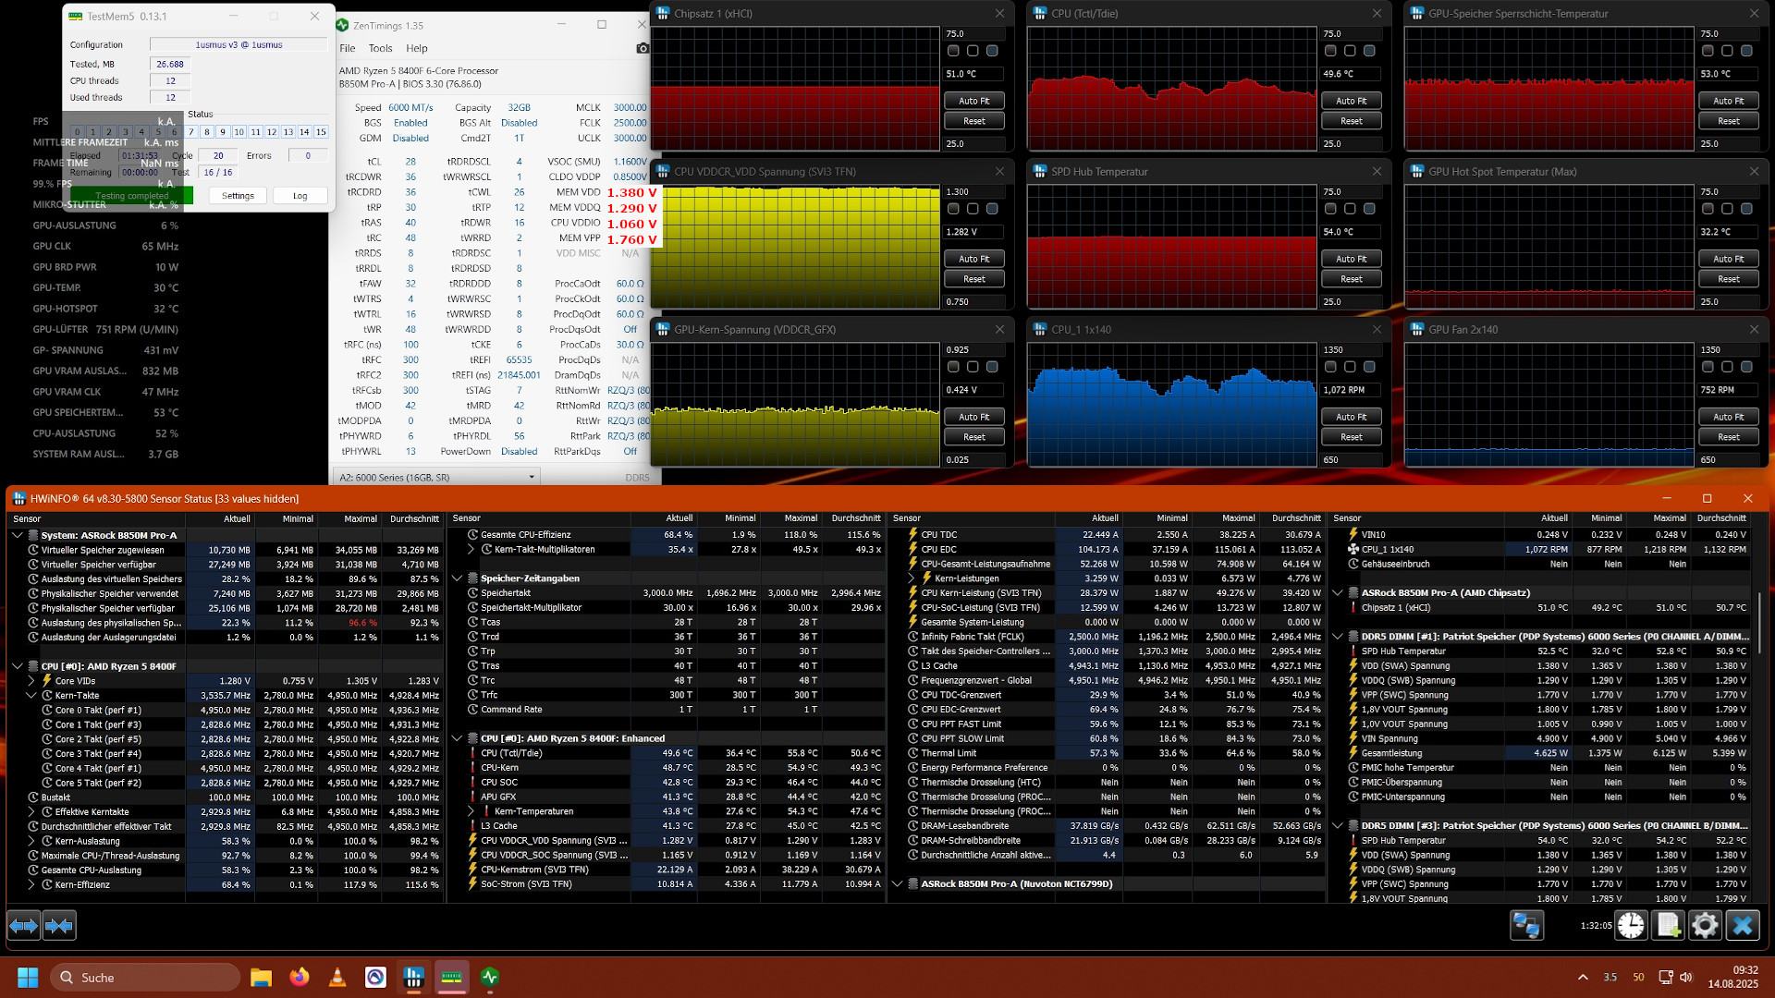This screenshot has width=1775, height=998.
Task: Click the HWiNFO logging file icon
Action: (x=1668, y=925)
